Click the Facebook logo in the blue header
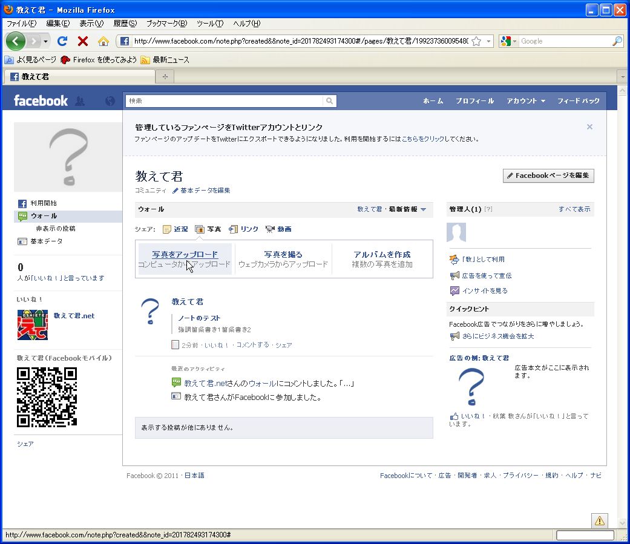Viewport: 630px width, 544px height. [x=41, y=100]
